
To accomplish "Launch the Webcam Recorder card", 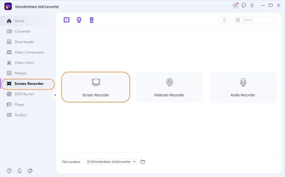I will tap(169, 87).
